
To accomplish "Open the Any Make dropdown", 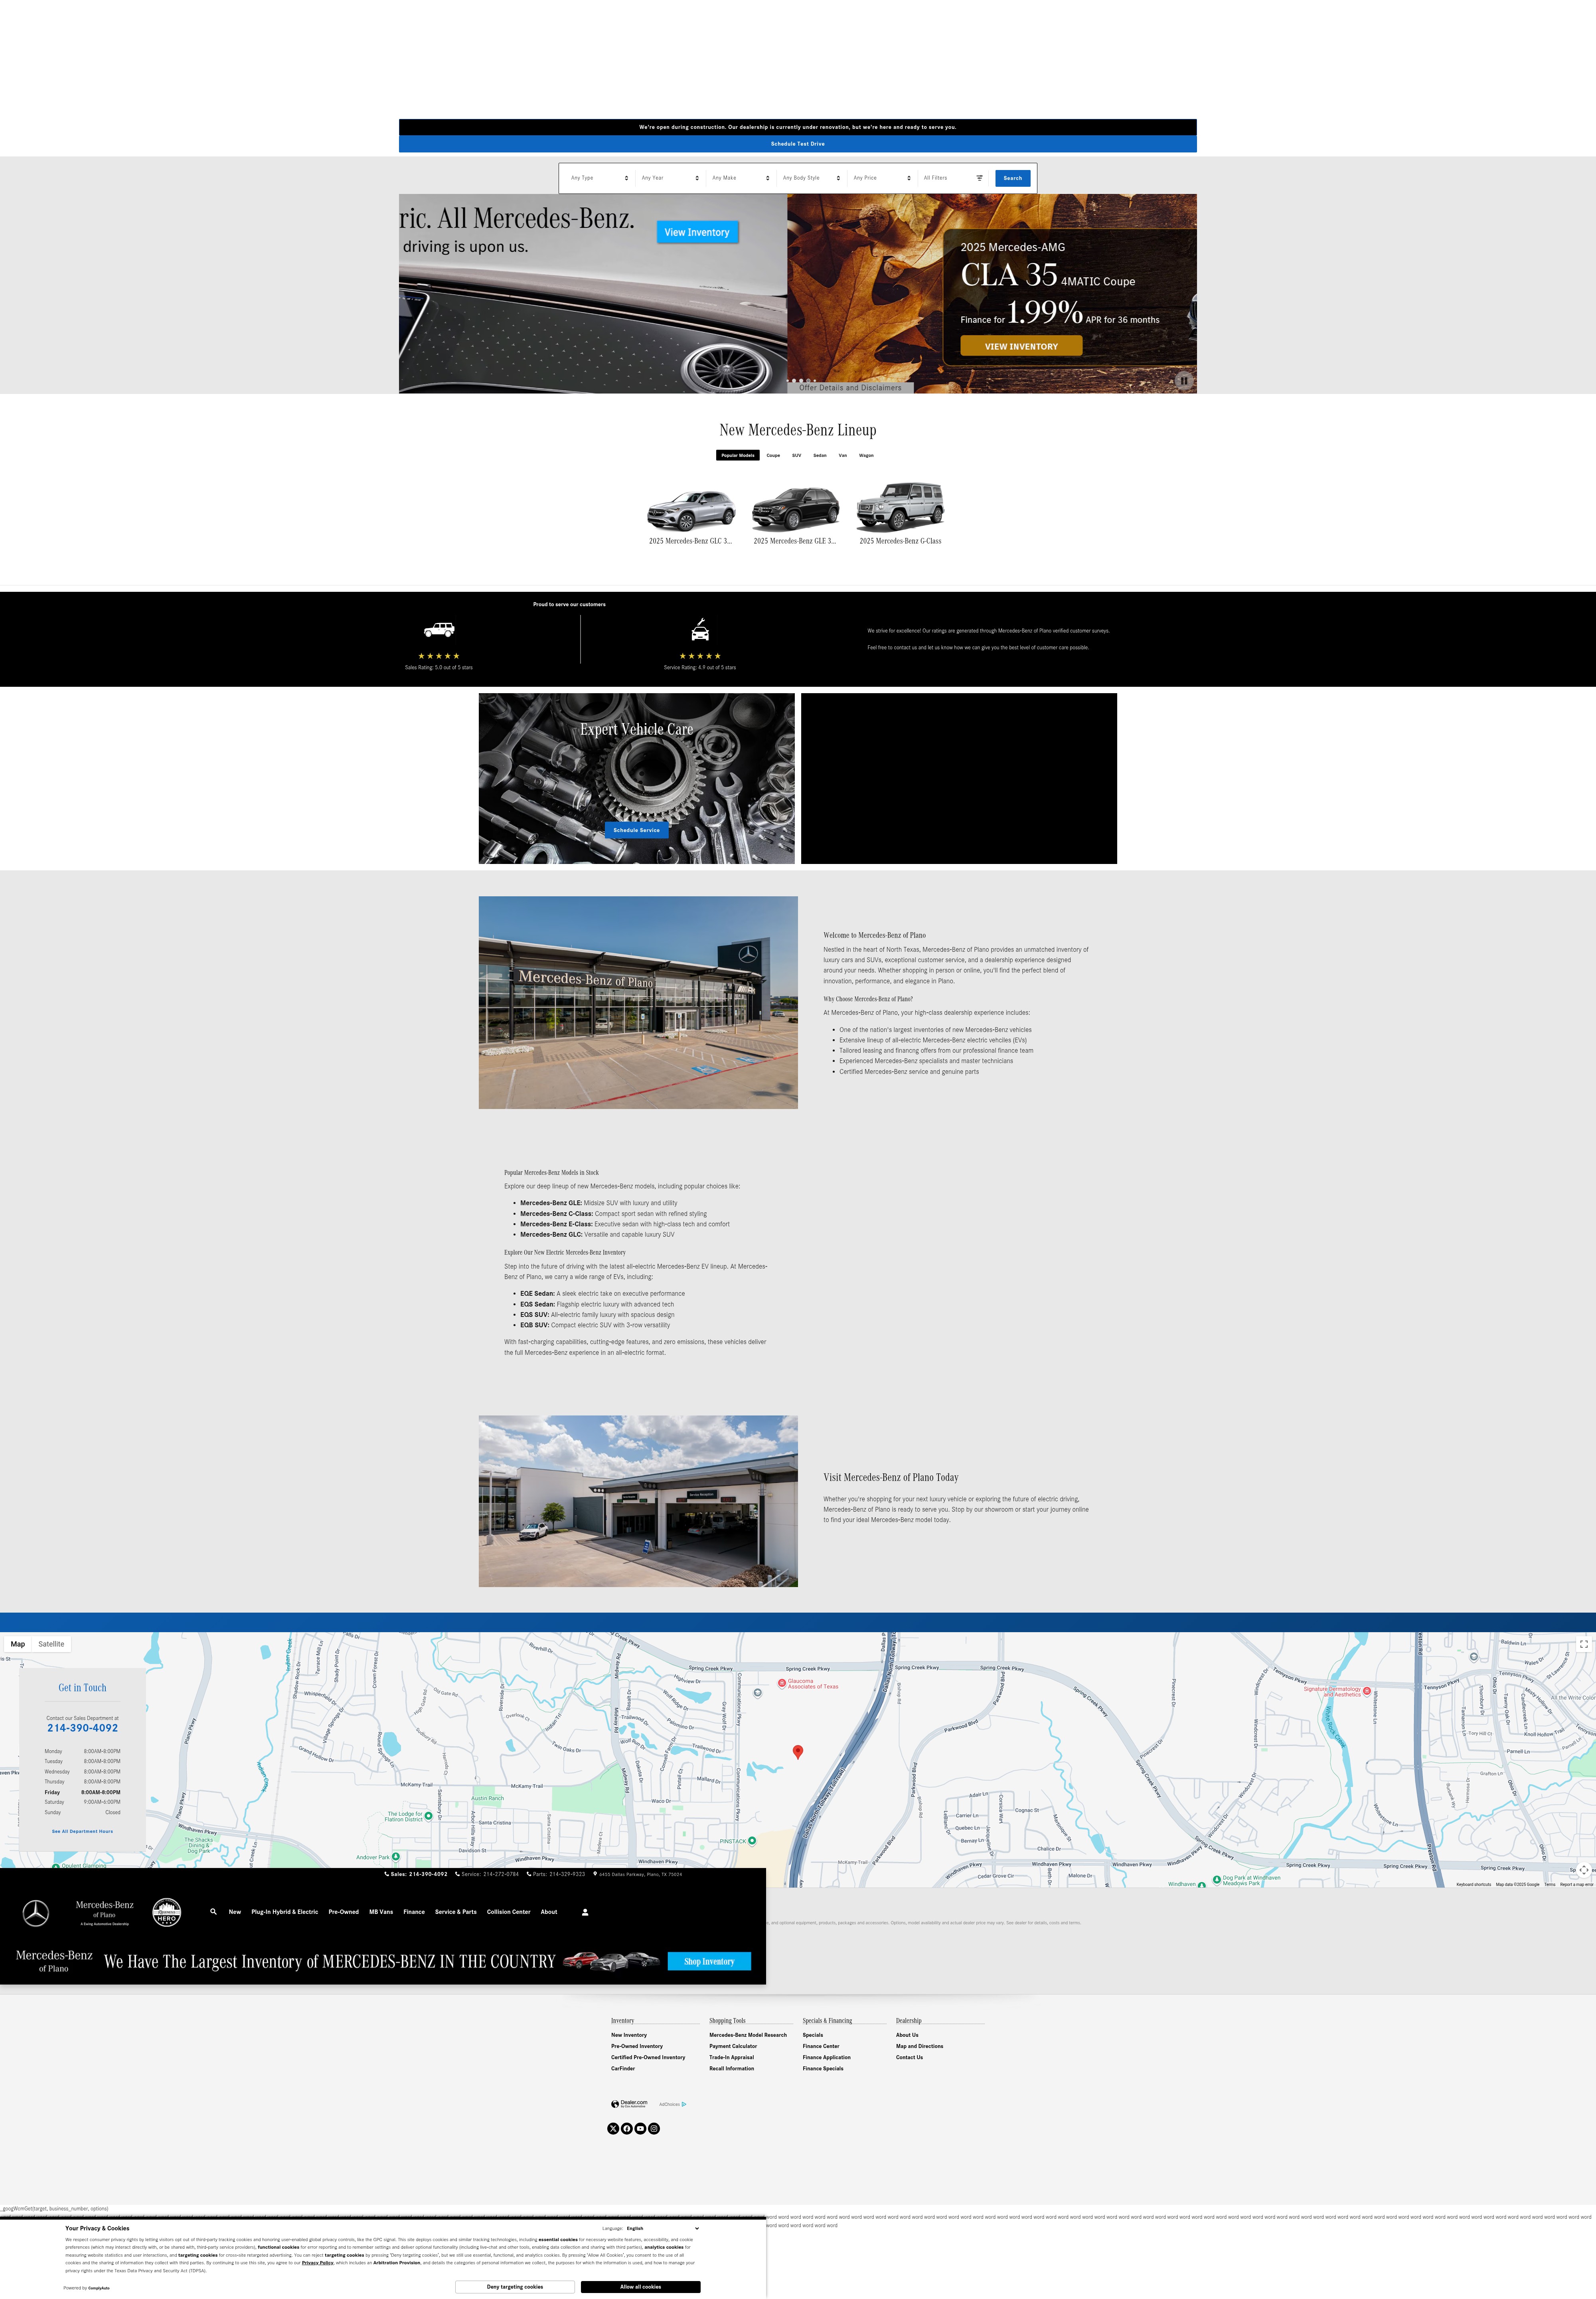I will tap(740, 178).
